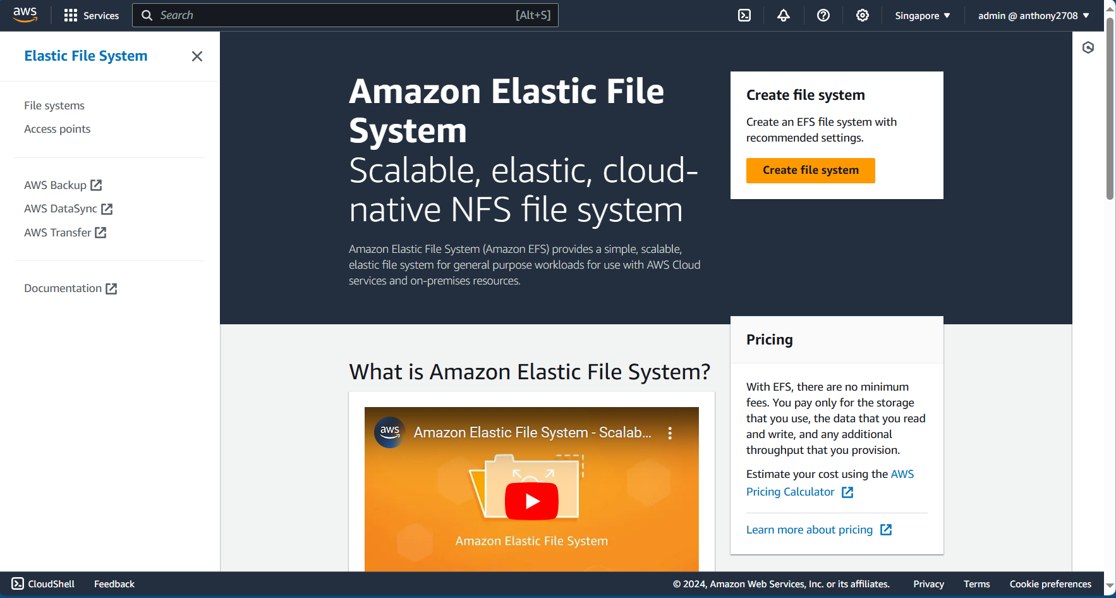This screenshot has height=598, width=1116.
Task: Click the Pricing panel heading
Action: (769, 339)
